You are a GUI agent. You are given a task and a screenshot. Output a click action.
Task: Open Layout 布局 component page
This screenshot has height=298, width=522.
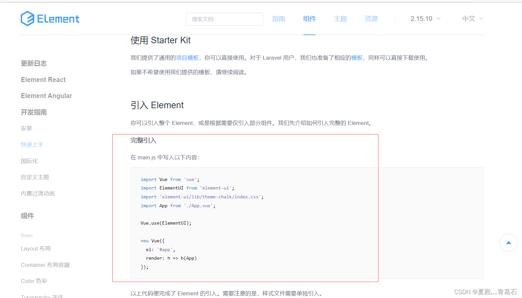tap(36, 248)
